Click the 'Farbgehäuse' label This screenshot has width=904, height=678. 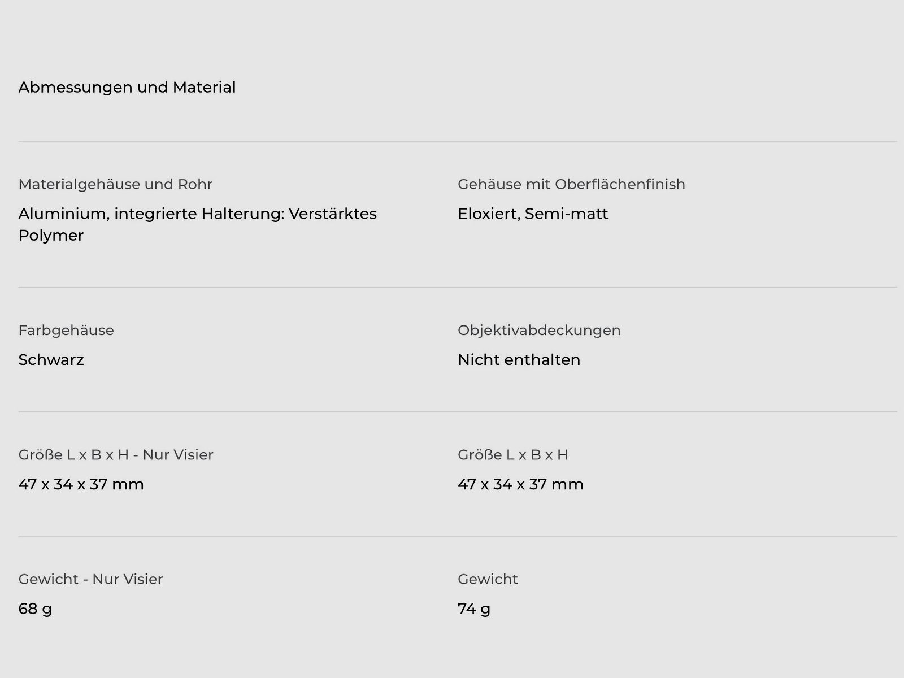(66, 331)
